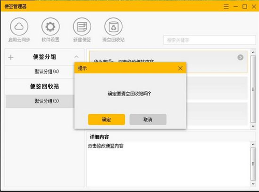Collapse the 便签分组 section chevron
The height and width of the screenshot is (192, 259).
(76, 57)
